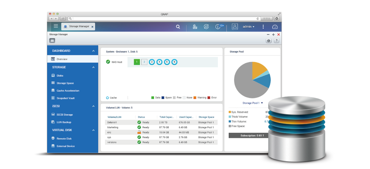Open the Storage Pool 1 dropdown
370x169 pixels.
click(x=253, y=103)
